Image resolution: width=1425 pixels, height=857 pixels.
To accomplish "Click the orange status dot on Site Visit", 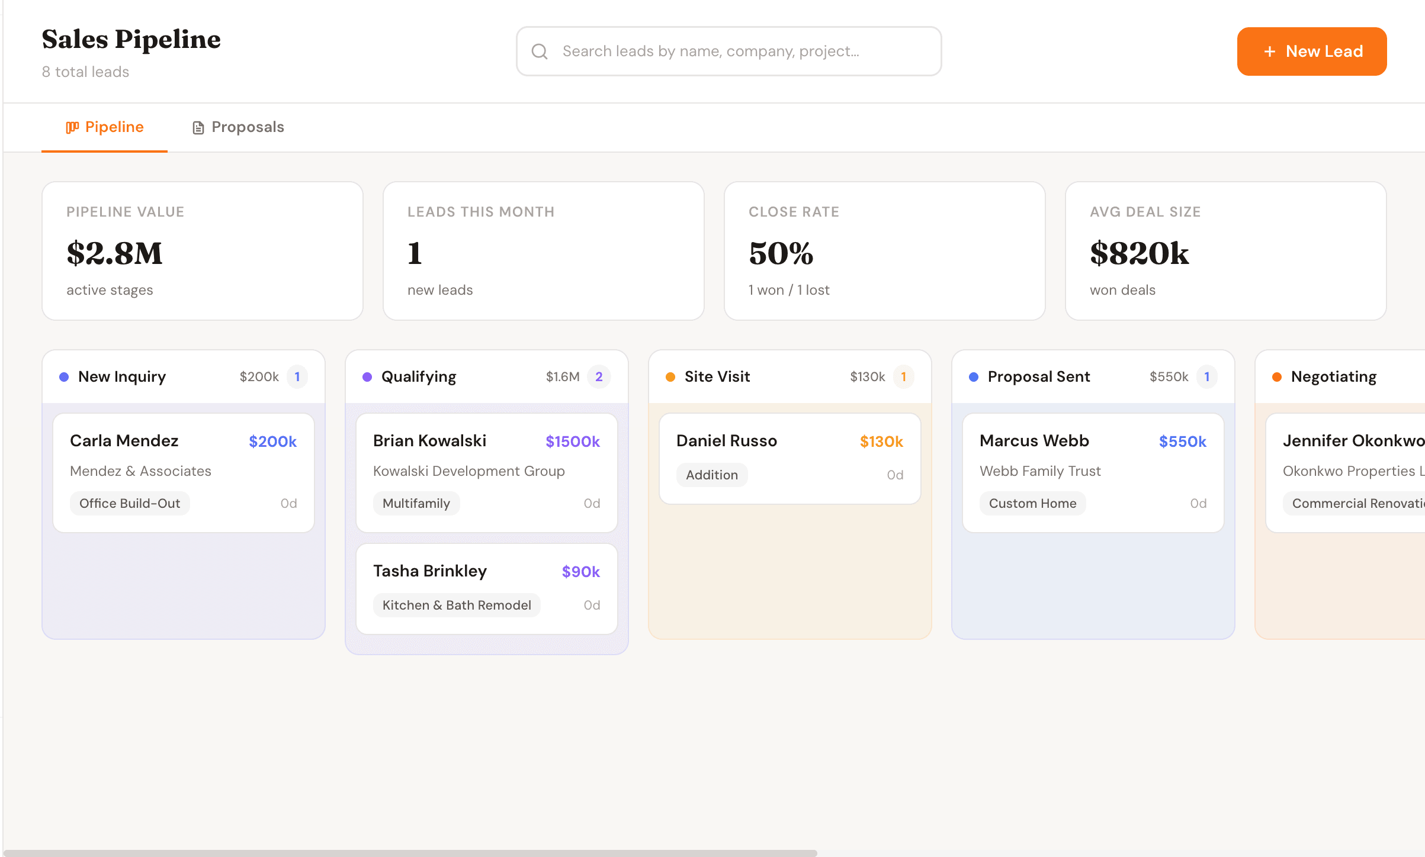I will (x=670, y=376).
